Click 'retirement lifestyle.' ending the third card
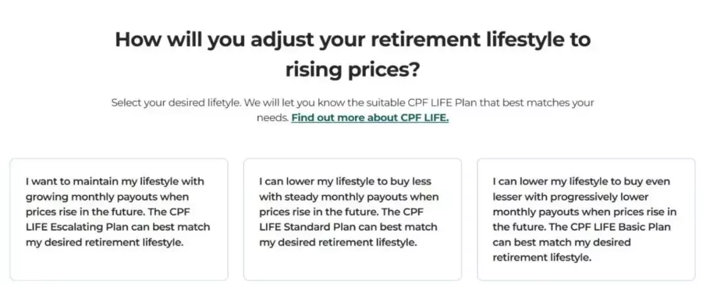 click(542, 258)
